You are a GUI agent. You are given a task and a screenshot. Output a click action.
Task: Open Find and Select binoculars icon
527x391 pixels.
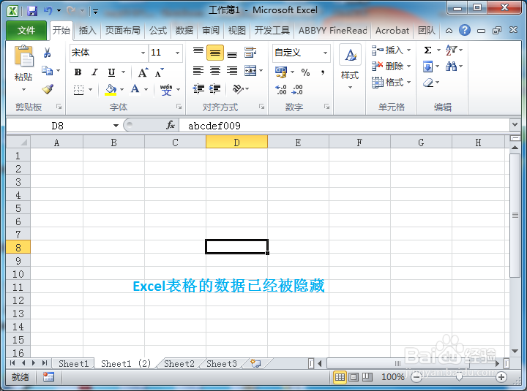[x=451, y=67]
